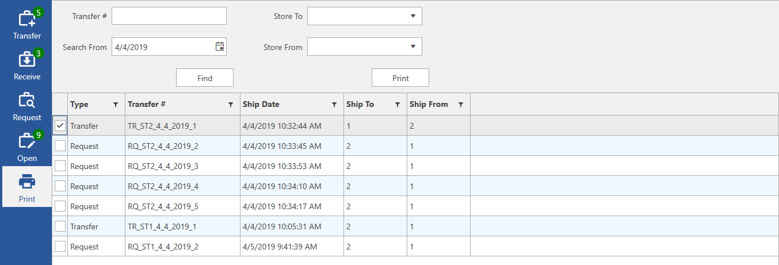Click filter icon on Type column

[116, 105]
